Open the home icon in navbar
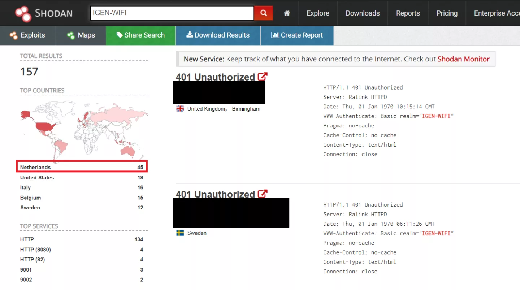This screenshot has height=290, width=520. click(x=287, y=13)
